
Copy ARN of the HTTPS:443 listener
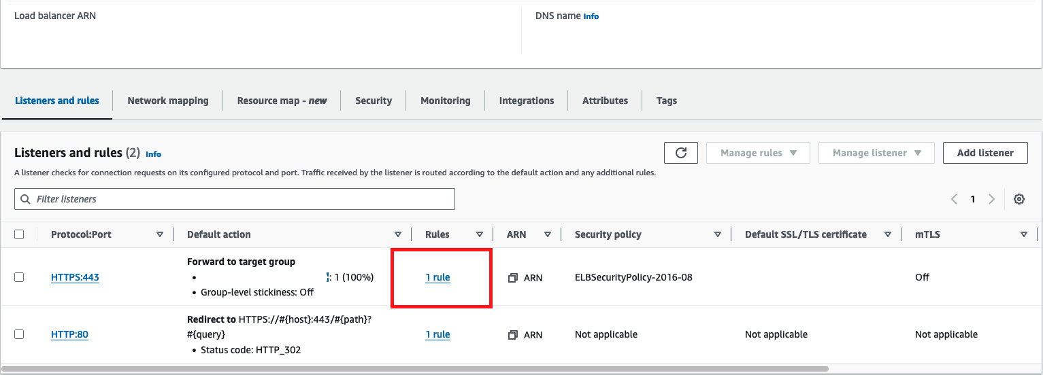point(513,278)
